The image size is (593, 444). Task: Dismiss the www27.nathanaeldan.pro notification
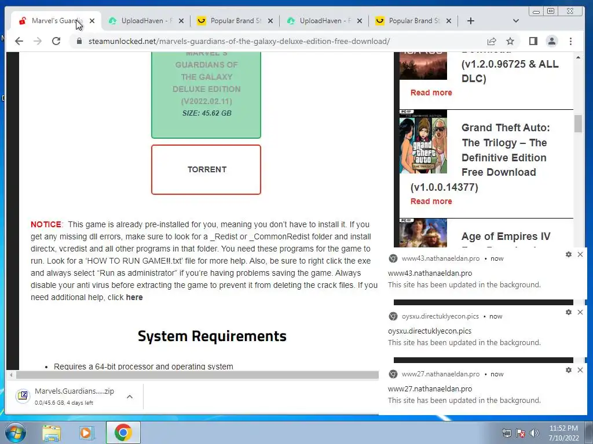(x=580, y=370)
